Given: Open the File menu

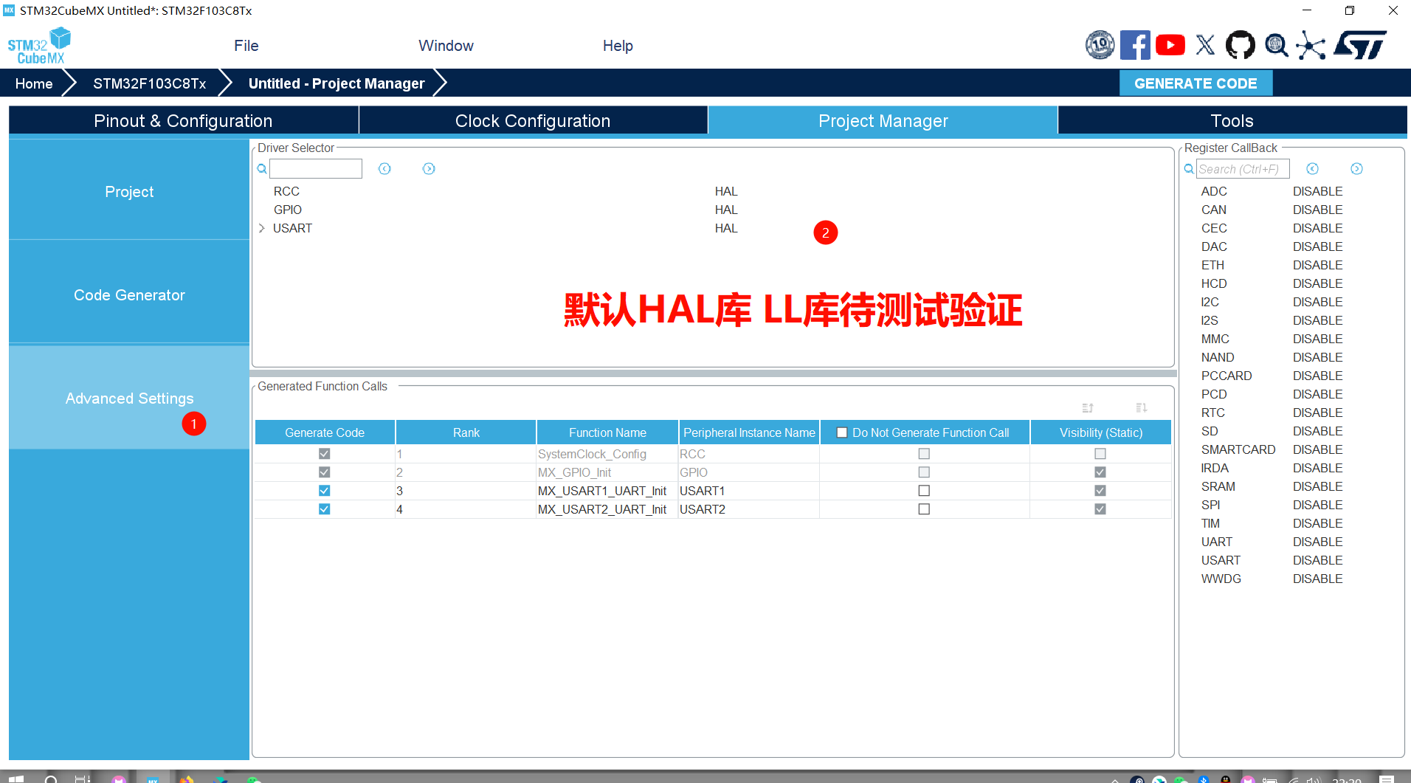Looking at the screenshot, I should pos(246,46).
